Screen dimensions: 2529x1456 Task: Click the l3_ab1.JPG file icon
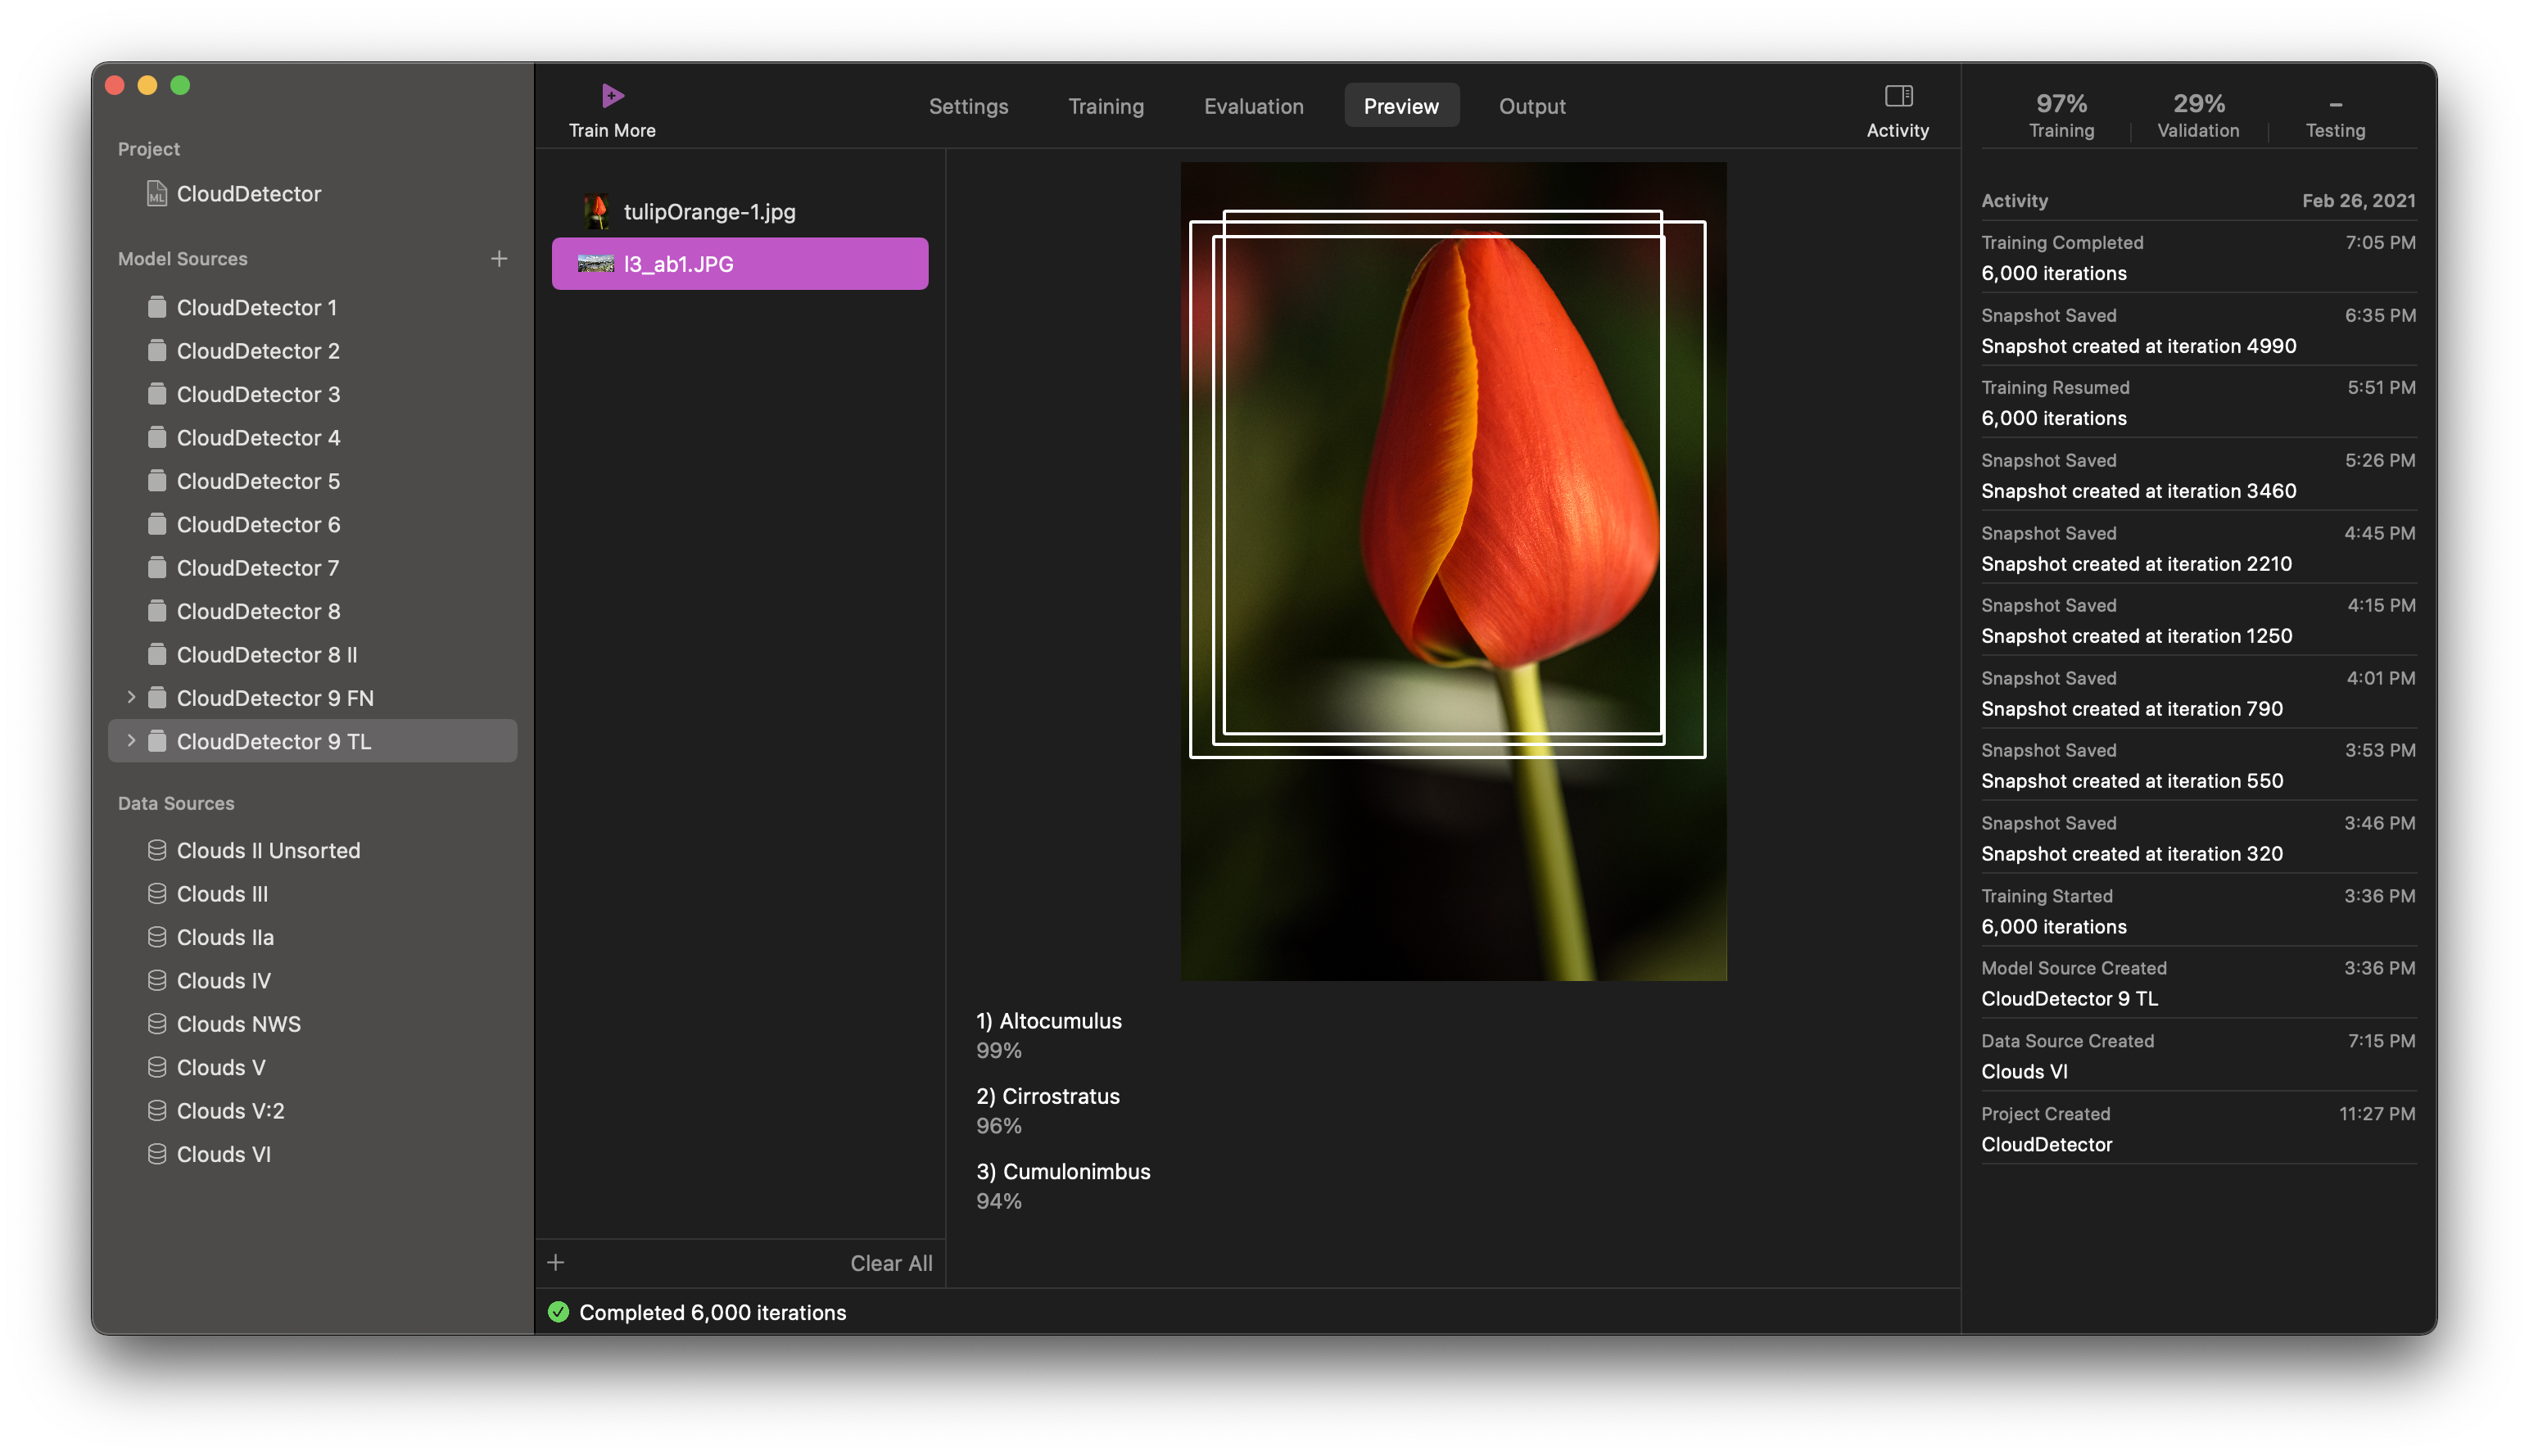(x=590, y=262)
